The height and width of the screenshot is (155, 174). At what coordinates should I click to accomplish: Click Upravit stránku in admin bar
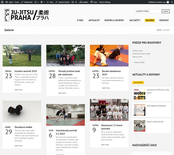tap(63, 2)
